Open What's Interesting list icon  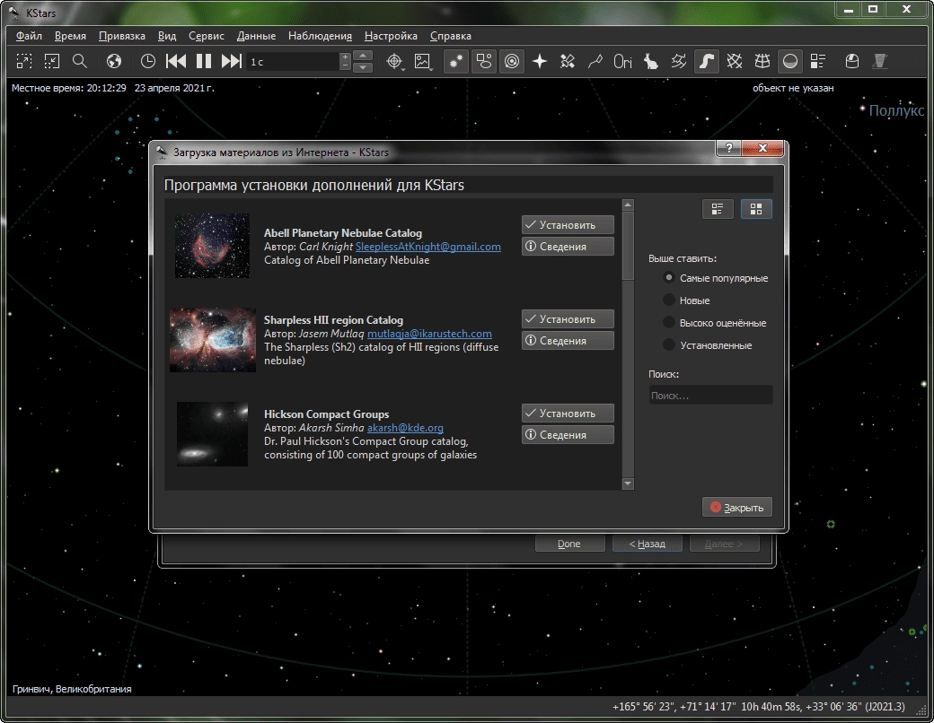[x=818, y=61]
